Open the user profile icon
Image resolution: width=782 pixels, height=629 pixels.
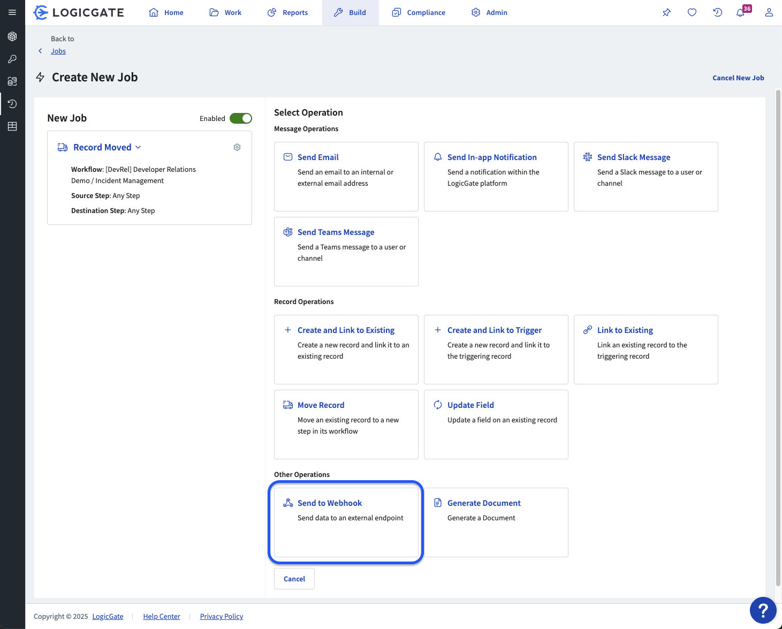point(769,12)
